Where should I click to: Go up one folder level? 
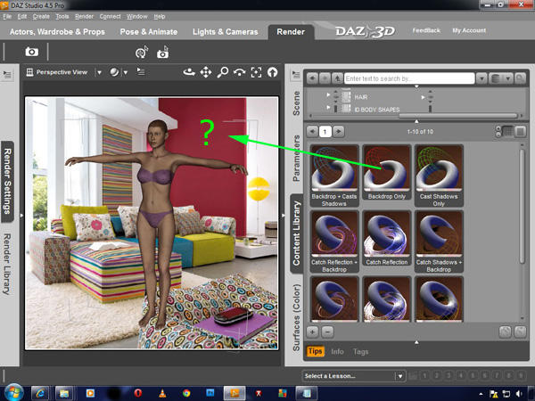point(337,78)
